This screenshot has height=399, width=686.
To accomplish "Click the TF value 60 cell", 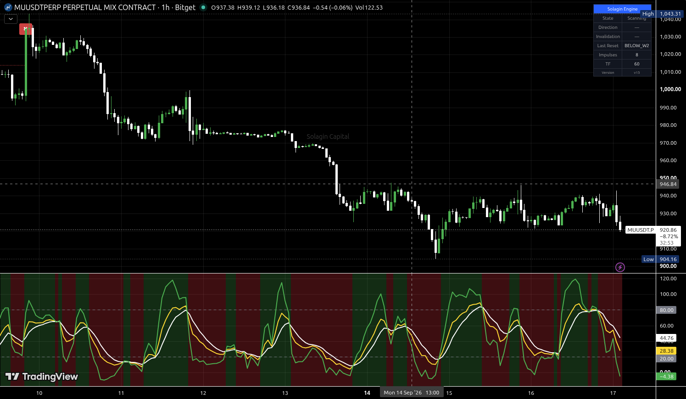I will (x=636, y=64).
